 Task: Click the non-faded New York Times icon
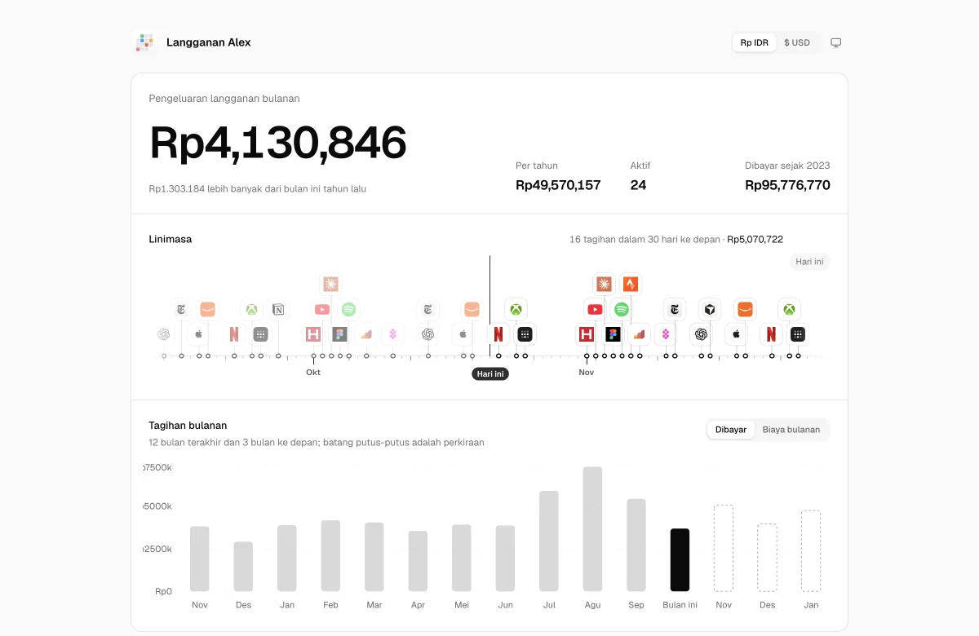pos(675,310)
